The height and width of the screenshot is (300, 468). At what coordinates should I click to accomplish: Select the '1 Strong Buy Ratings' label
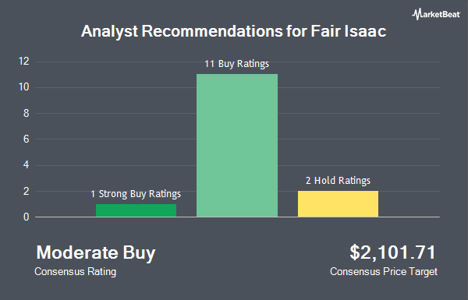136,194
